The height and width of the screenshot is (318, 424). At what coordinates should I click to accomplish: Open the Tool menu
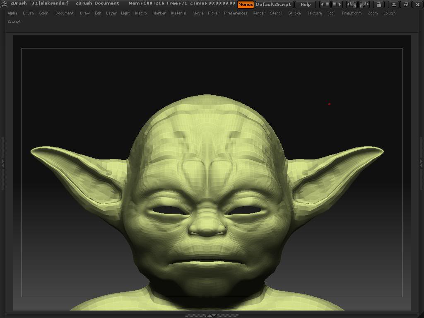point(331,13)
